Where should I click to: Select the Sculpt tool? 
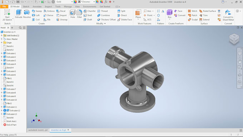pos(193,20)
